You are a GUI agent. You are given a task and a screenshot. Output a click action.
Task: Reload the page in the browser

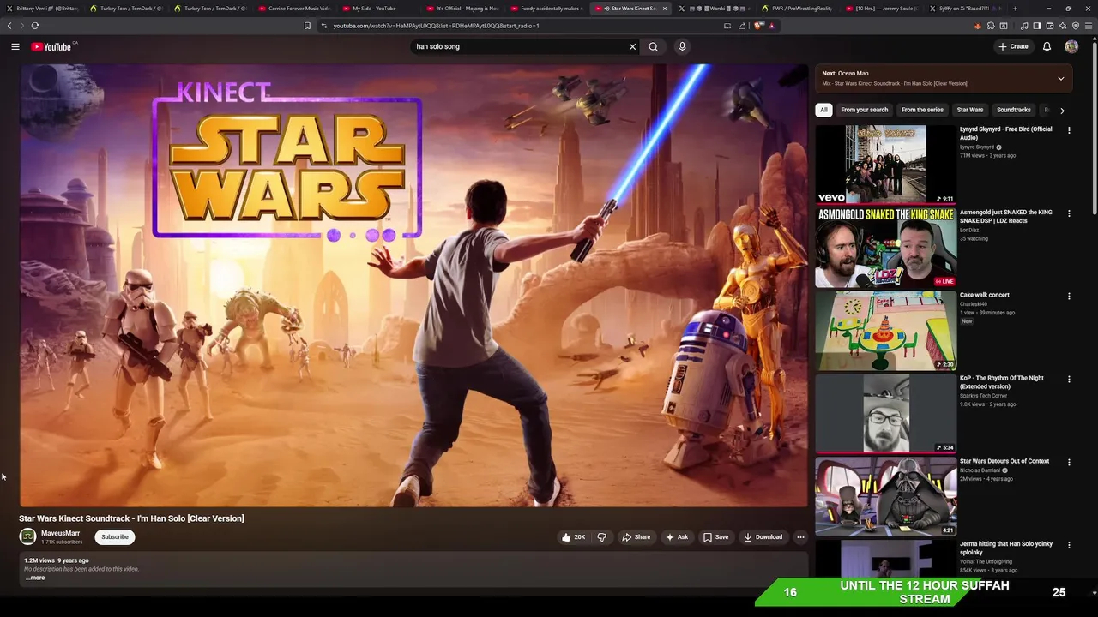tap(35, 26)
